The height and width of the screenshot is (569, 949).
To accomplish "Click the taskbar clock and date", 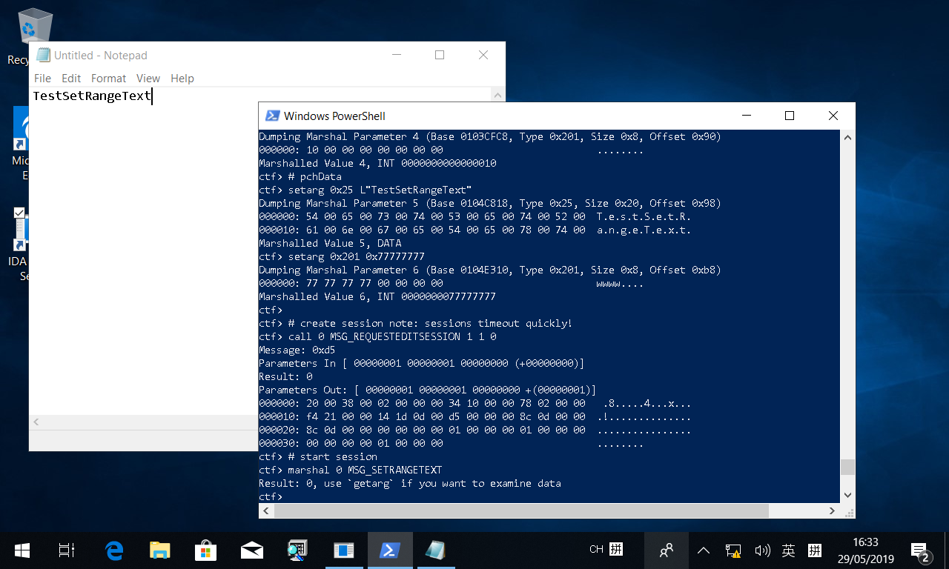I will point(865,550).
